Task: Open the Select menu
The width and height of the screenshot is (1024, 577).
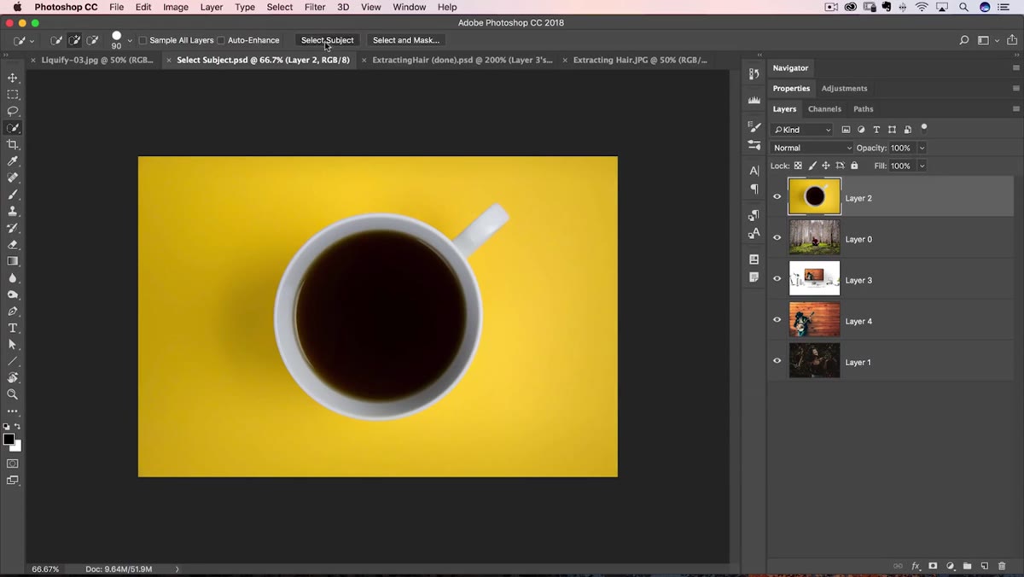Action: 280,7
